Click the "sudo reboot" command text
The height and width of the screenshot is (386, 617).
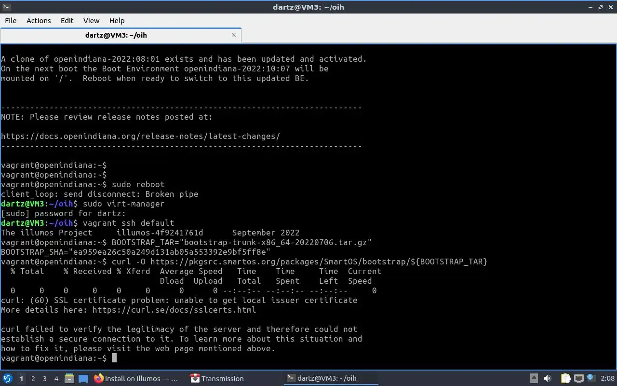pos(138,184)
